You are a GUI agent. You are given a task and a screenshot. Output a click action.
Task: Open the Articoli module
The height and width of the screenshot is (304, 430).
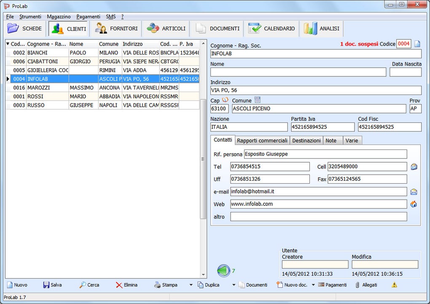tap(166, 29)
